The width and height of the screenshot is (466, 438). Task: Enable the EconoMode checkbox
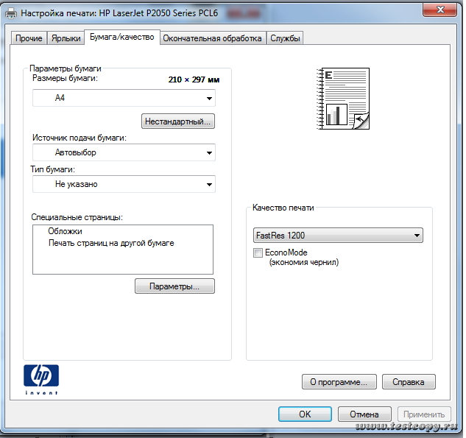click(258, 252)
